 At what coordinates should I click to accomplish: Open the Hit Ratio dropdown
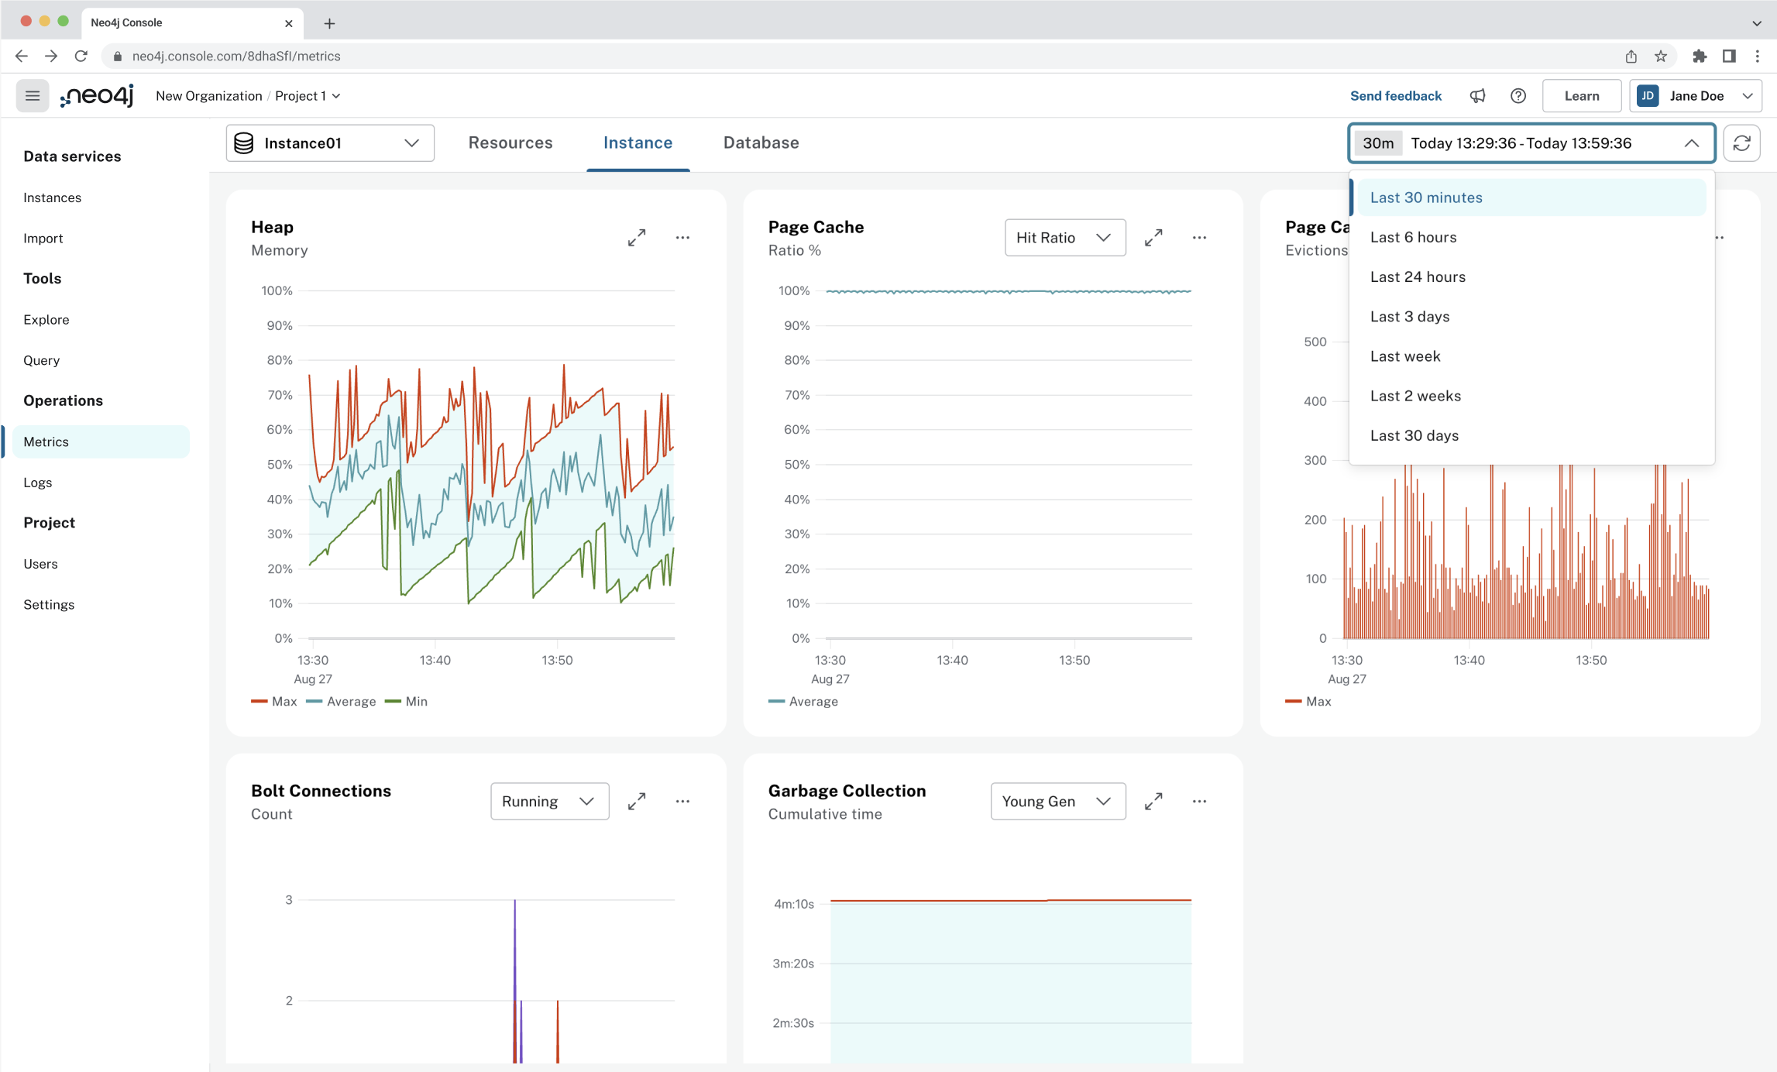click(1064, 238)
